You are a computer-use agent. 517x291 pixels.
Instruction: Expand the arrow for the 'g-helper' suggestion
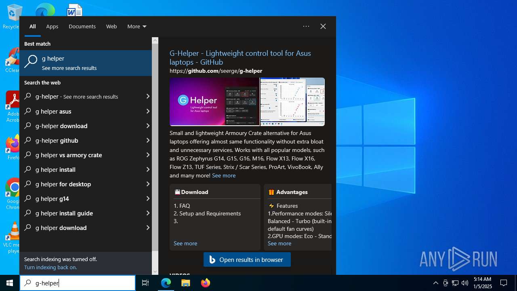pyautogui.click(x=148, y=97)
